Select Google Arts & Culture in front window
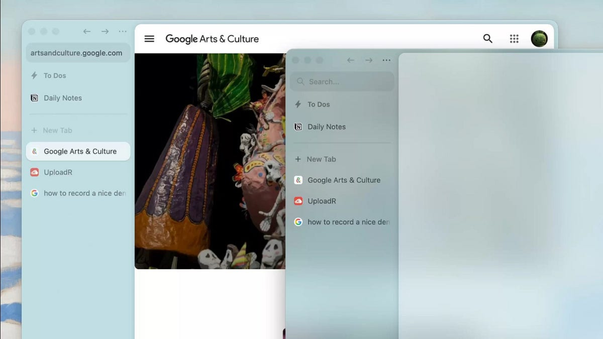603x339 pixels. click(x=344, y=180)
